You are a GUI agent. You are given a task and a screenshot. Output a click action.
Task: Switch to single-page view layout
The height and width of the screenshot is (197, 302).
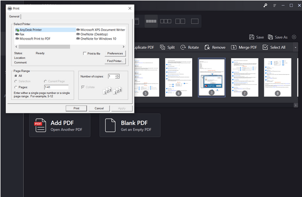(x=195, y=21)
